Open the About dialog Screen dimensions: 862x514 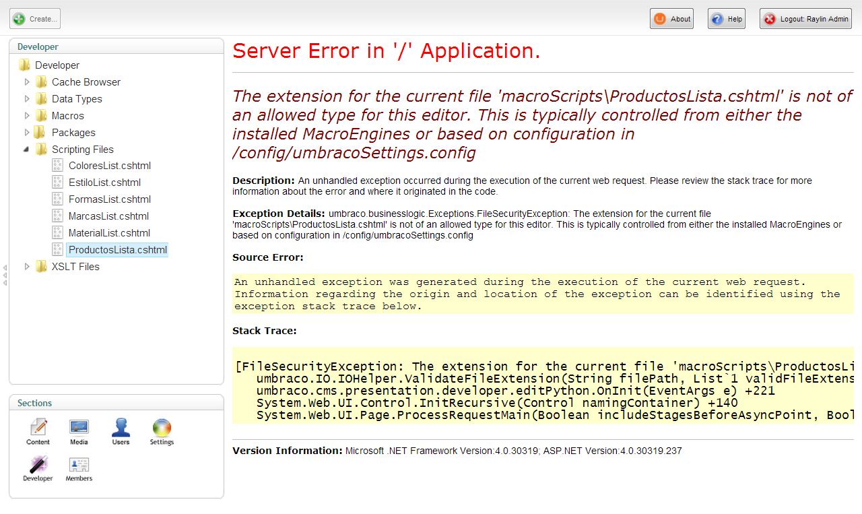pos(671,19)
